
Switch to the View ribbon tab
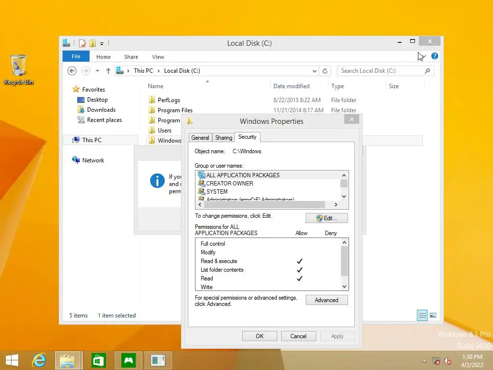pos(158,57)
